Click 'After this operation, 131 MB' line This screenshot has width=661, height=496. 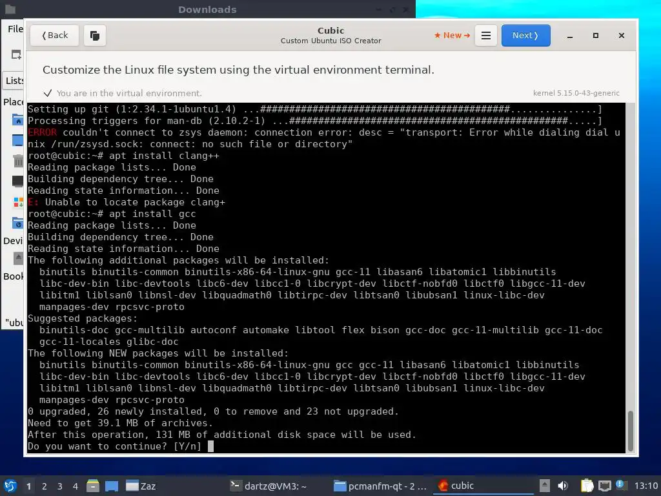click(x=222, y=435)
